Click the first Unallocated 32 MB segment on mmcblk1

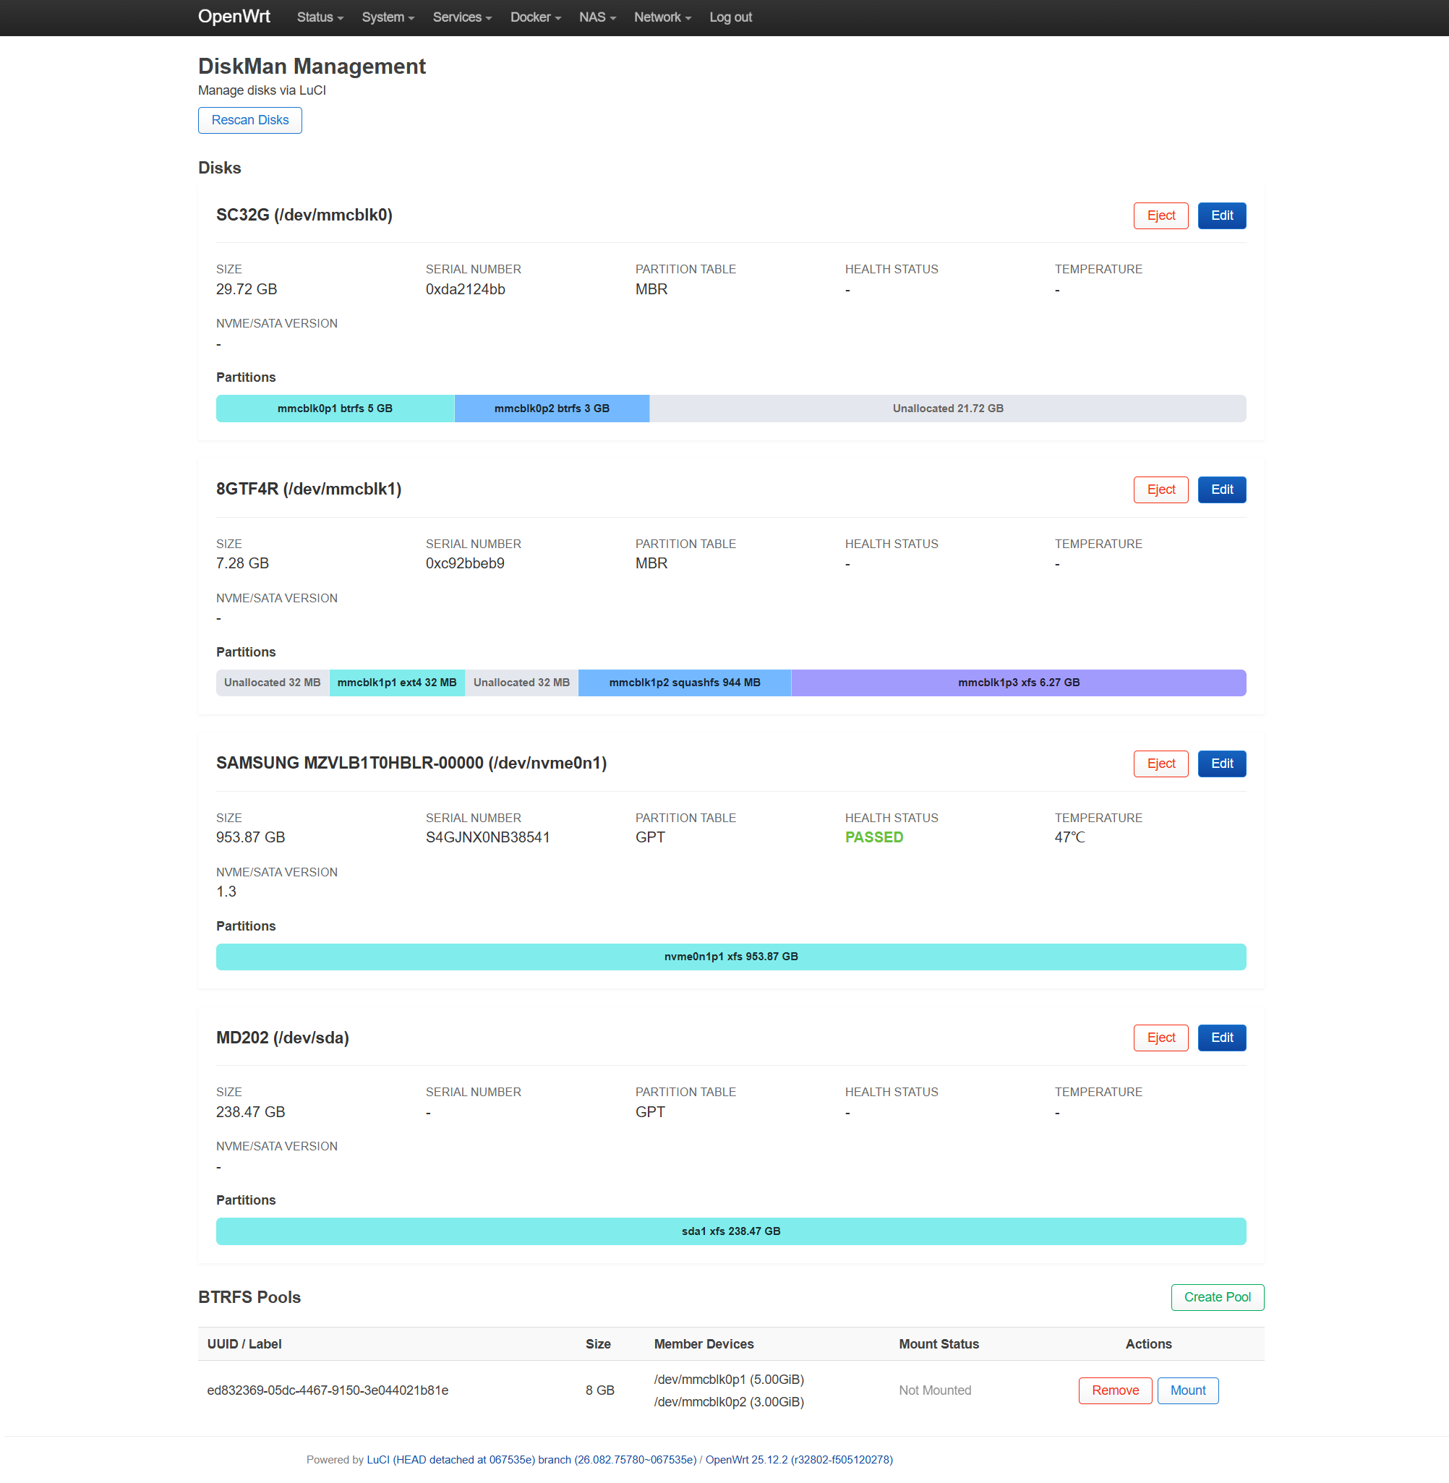coord(273,683)
